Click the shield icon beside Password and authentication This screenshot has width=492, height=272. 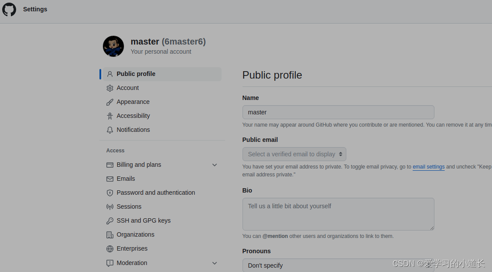[110, 193]
